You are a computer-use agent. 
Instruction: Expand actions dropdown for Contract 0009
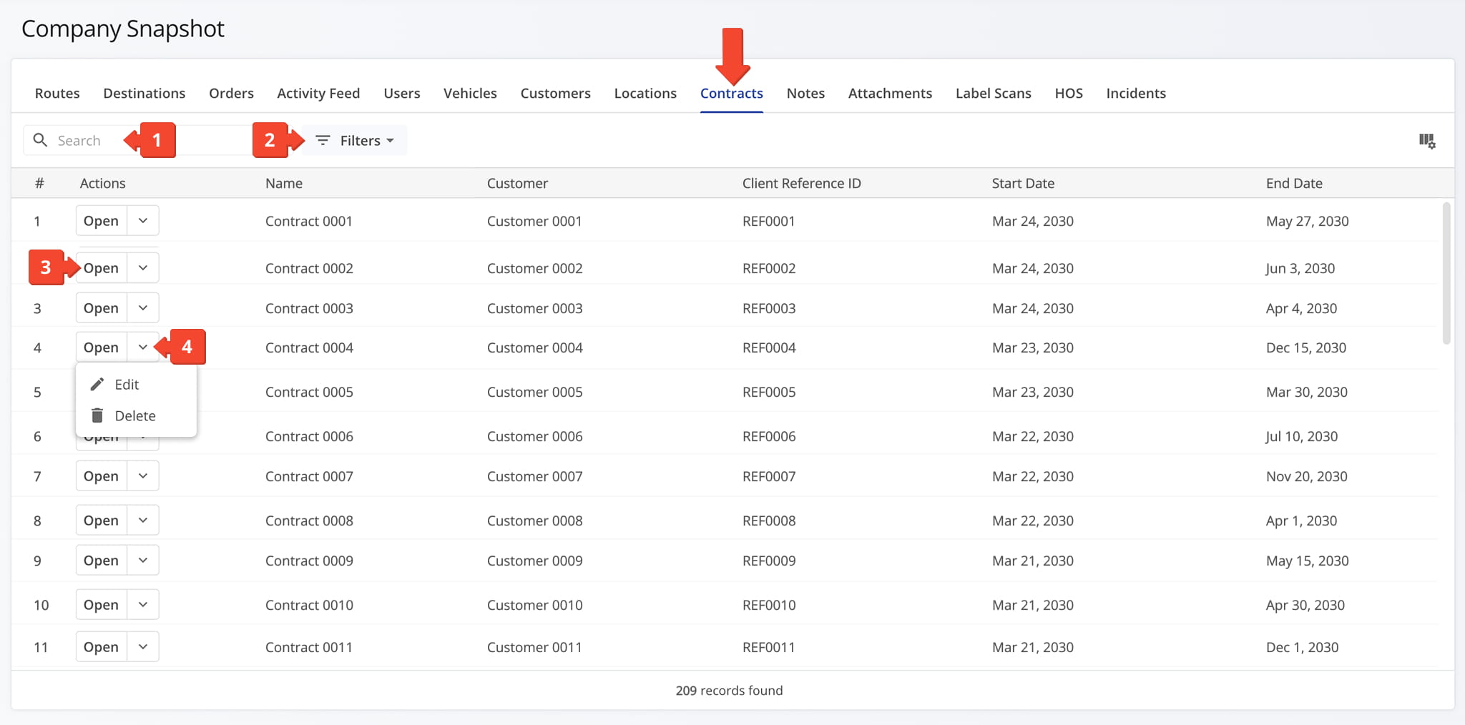[x=143, y=560]
